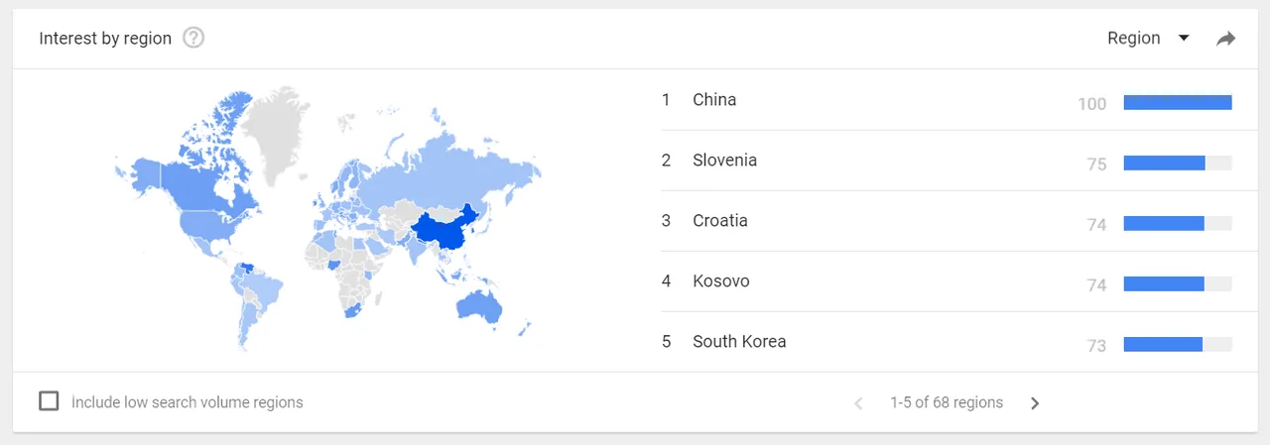Click the share arrow icon

coord(1226,39)
